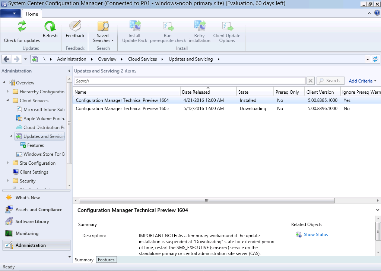Sort by Client Version column header

(323, 92)
